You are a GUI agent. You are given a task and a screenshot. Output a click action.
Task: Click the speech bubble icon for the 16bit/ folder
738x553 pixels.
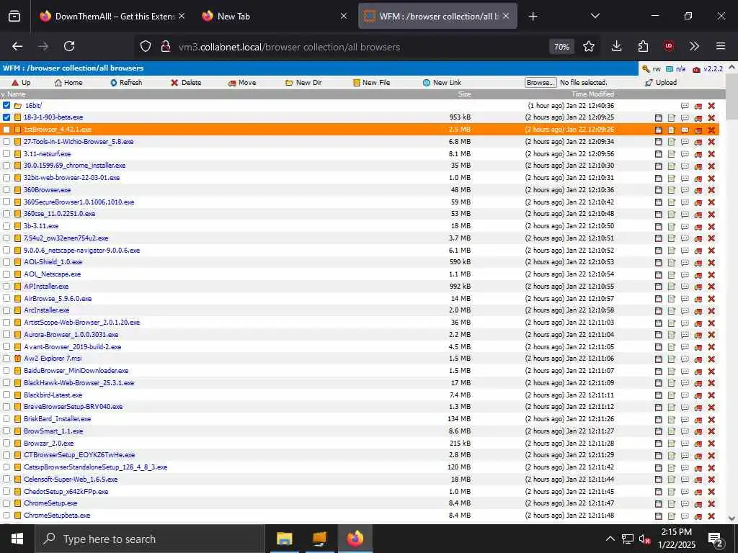click(685, 106)
